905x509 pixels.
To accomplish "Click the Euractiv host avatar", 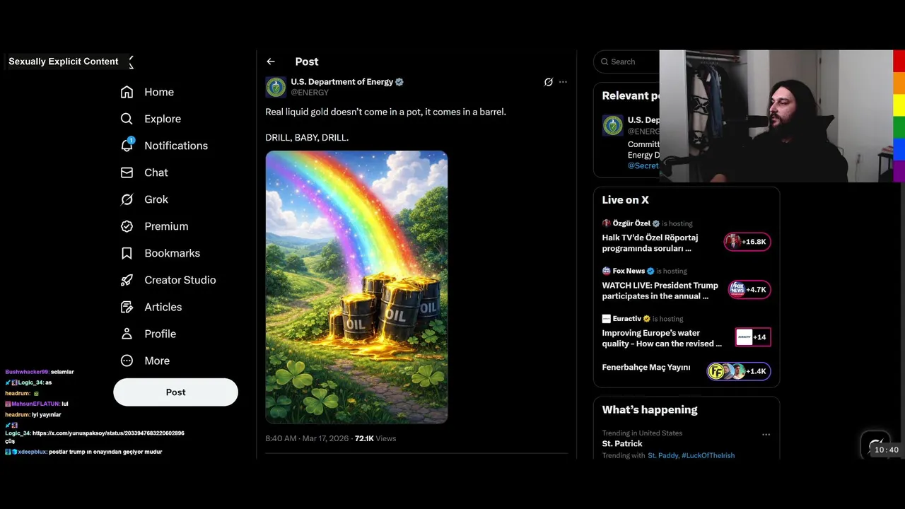I will click(606, 319).
